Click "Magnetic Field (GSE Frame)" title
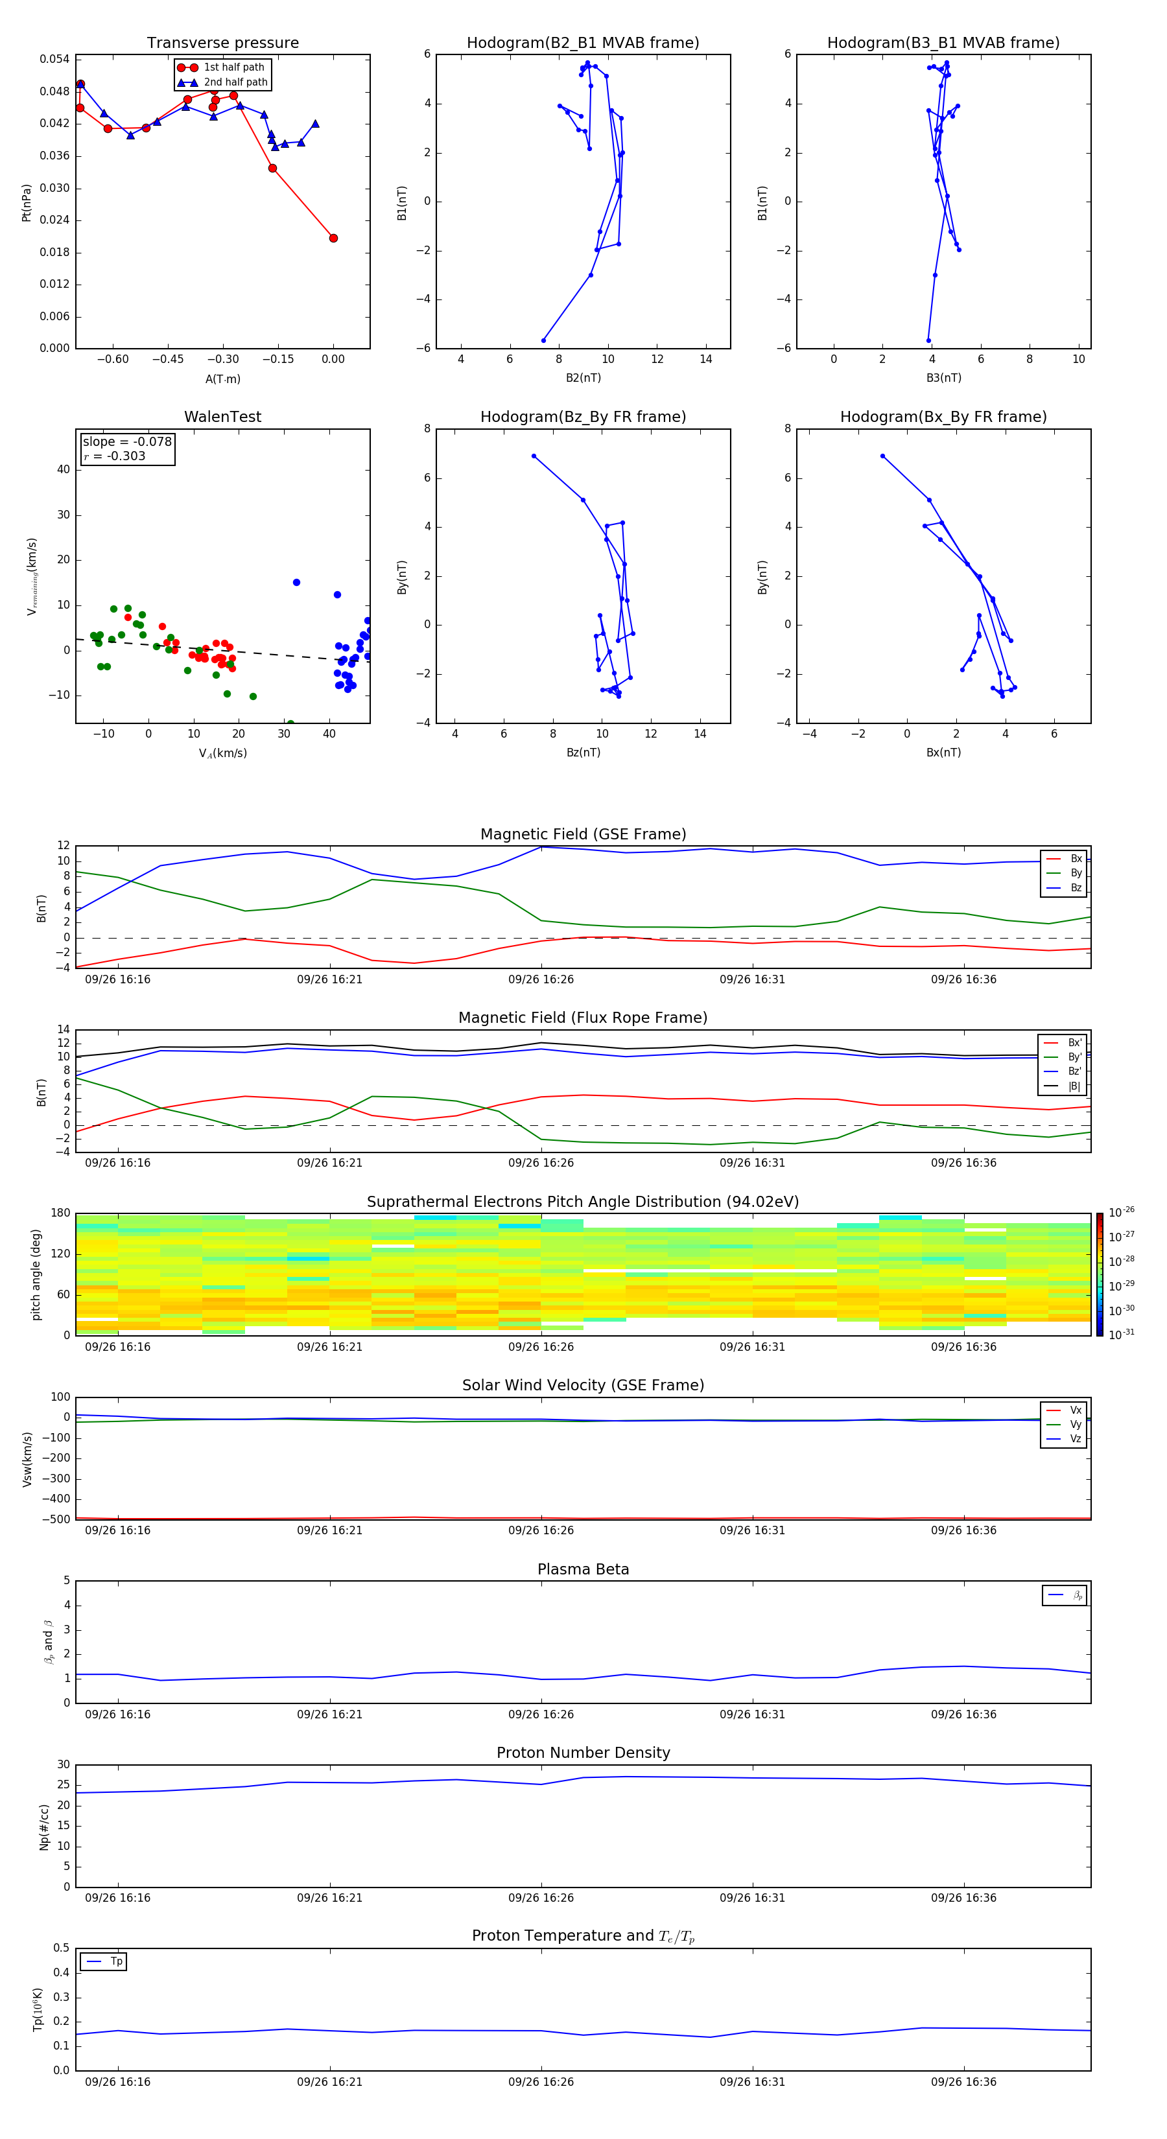 (583, 834)
